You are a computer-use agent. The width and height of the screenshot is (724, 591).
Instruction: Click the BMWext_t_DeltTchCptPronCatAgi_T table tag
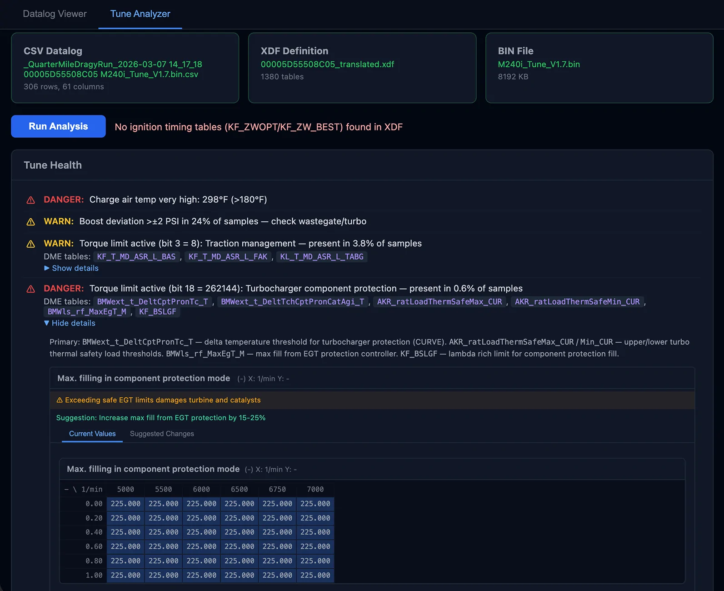click(293, 302)
